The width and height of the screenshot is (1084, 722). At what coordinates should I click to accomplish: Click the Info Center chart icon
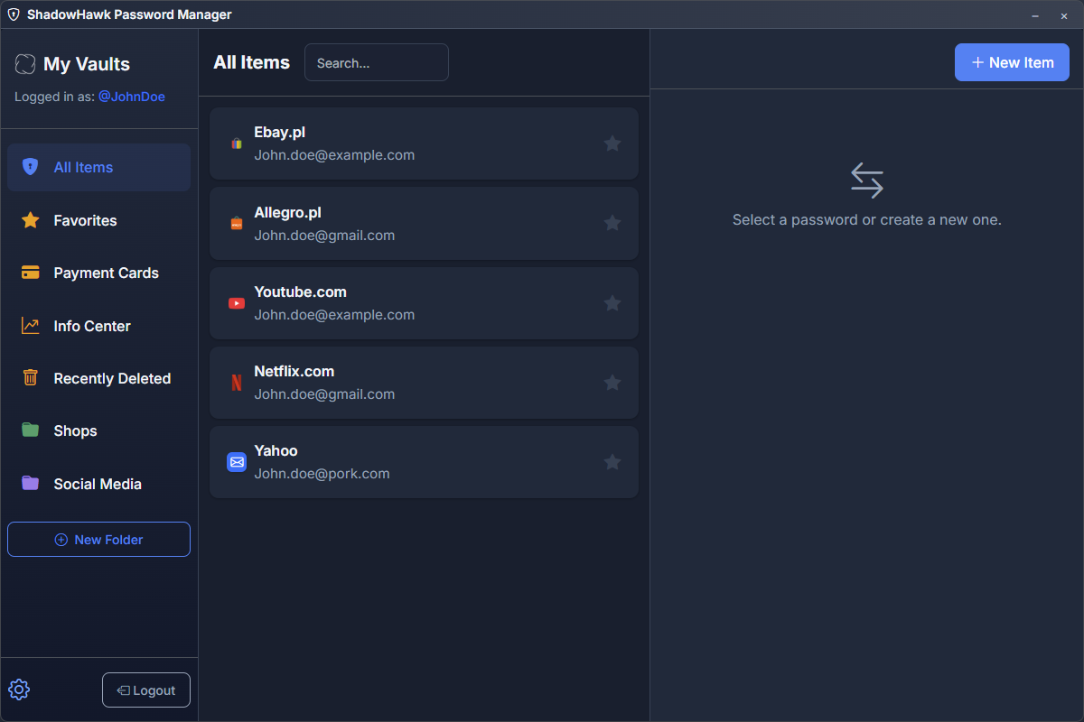click(x=30, y=326)
